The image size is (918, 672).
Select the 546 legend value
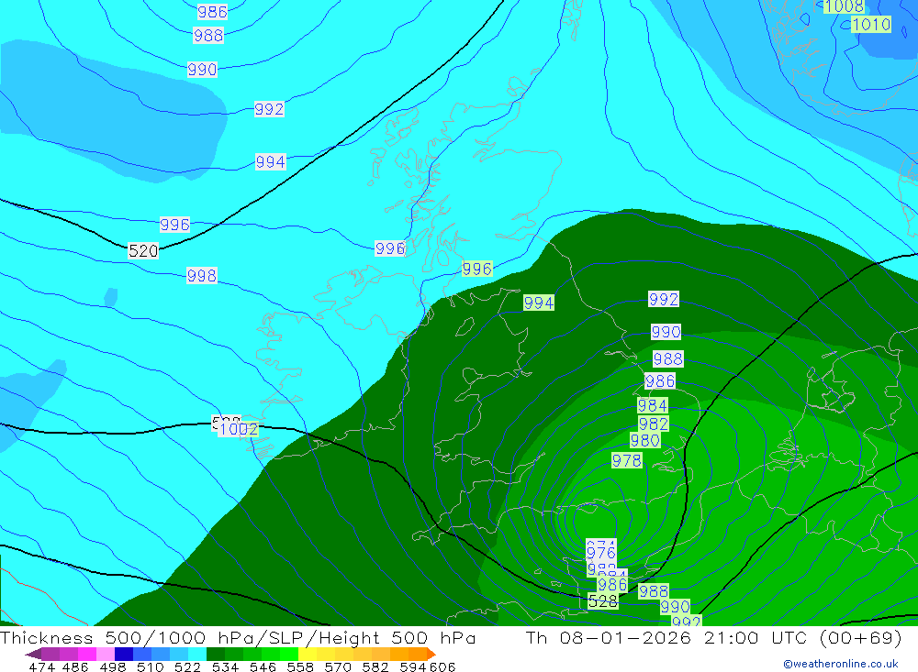(x=263, y=667)
